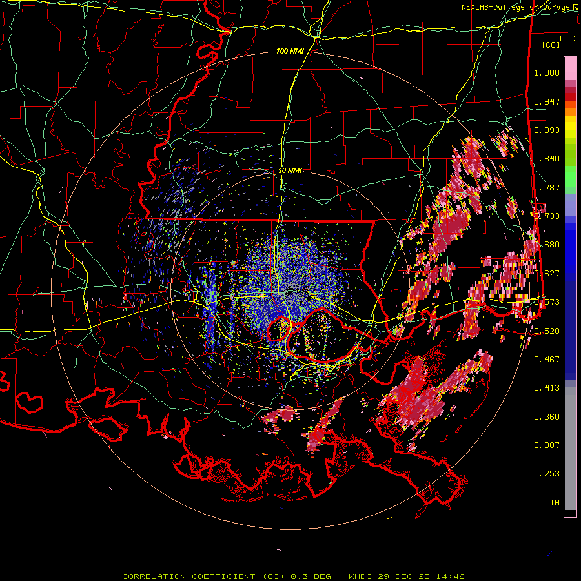
Task: Click the DCC product label
Action: [x=567, y=39]
